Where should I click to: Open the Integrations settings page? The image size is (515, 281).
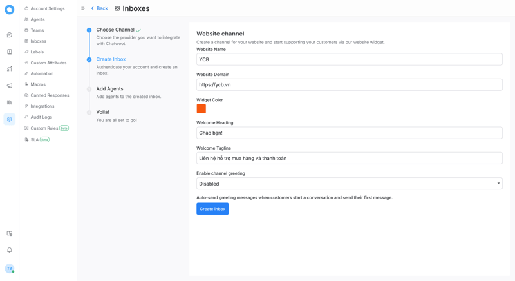coord(42,106)
